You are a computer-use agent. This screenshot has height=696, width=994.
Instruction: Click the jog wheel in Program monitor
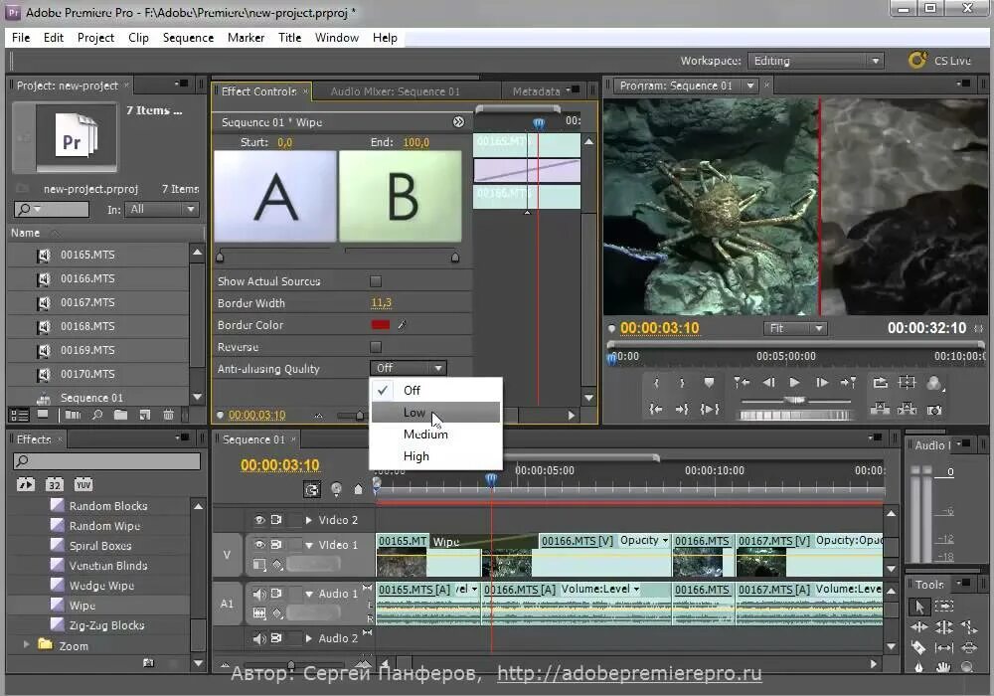coord(794,416)
